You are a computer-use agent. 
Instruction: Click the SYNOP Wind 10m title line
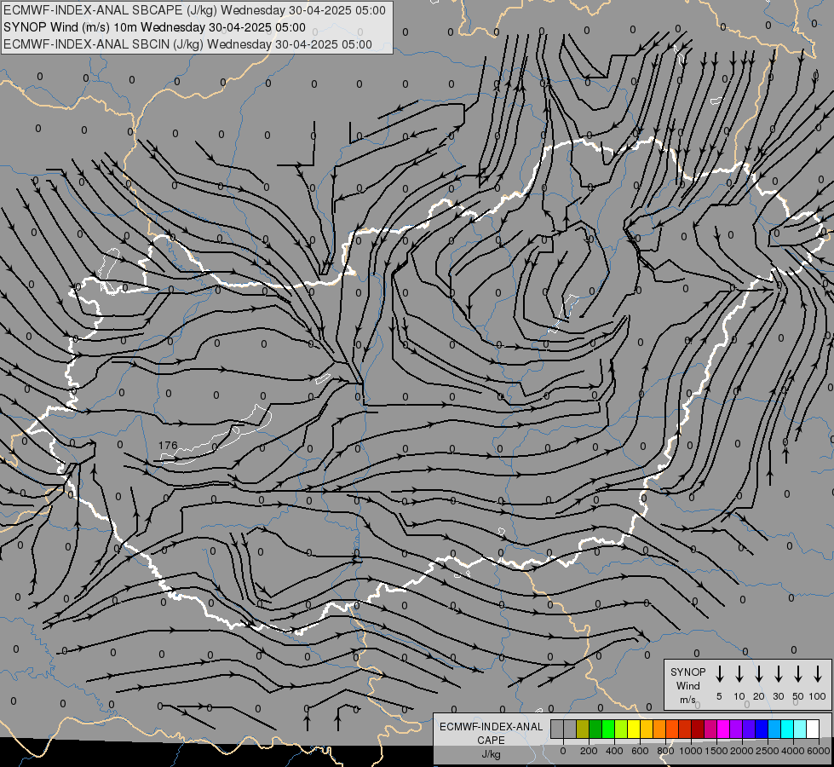[154, 27]
